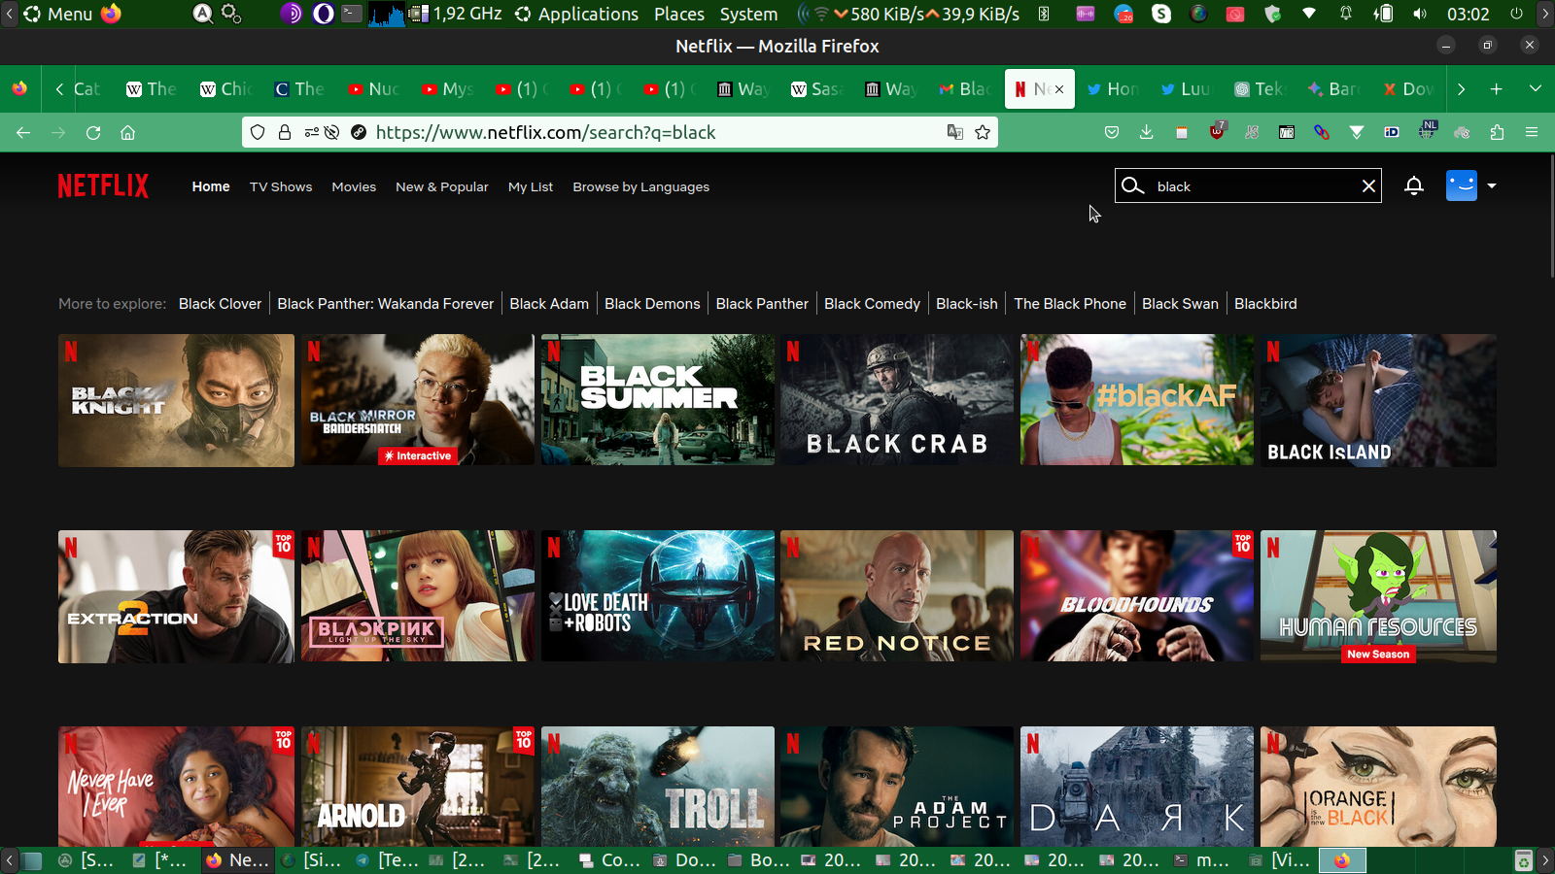
Task: Click the translate page icon in address bar
Action: 954,132
